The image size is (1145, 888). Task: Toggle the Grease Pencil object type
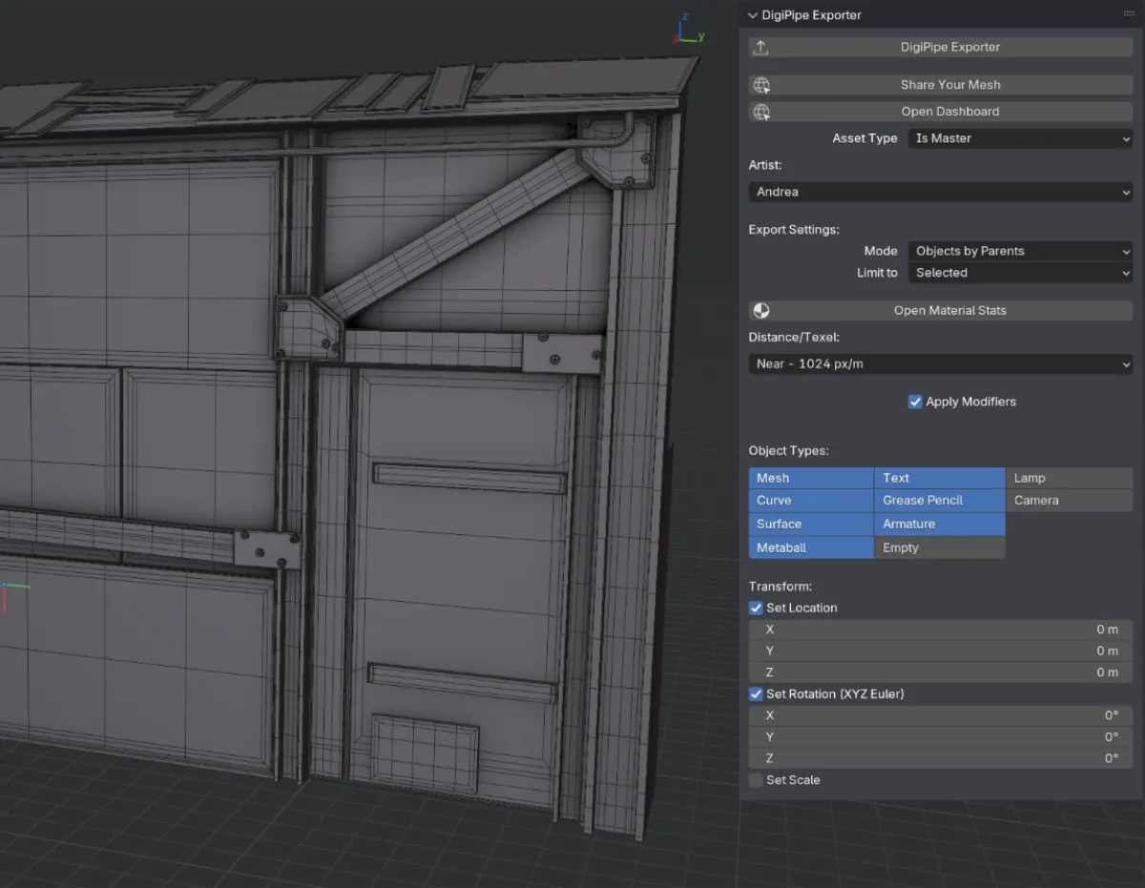coord(940,501)
